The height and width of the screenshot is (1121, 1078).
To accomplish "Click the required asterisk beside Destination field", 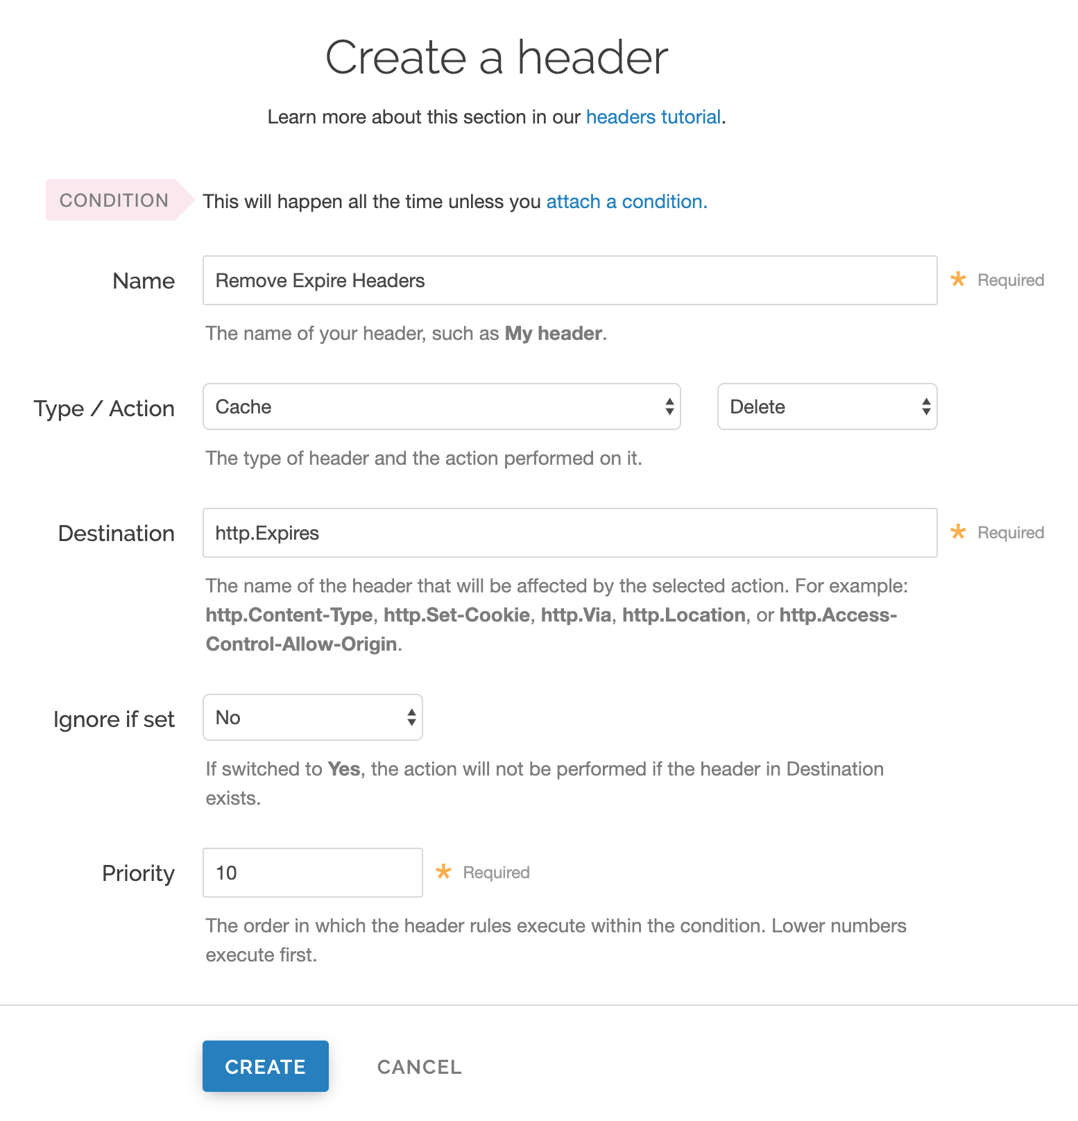I will pyautogui.click(x=958, y=532).
